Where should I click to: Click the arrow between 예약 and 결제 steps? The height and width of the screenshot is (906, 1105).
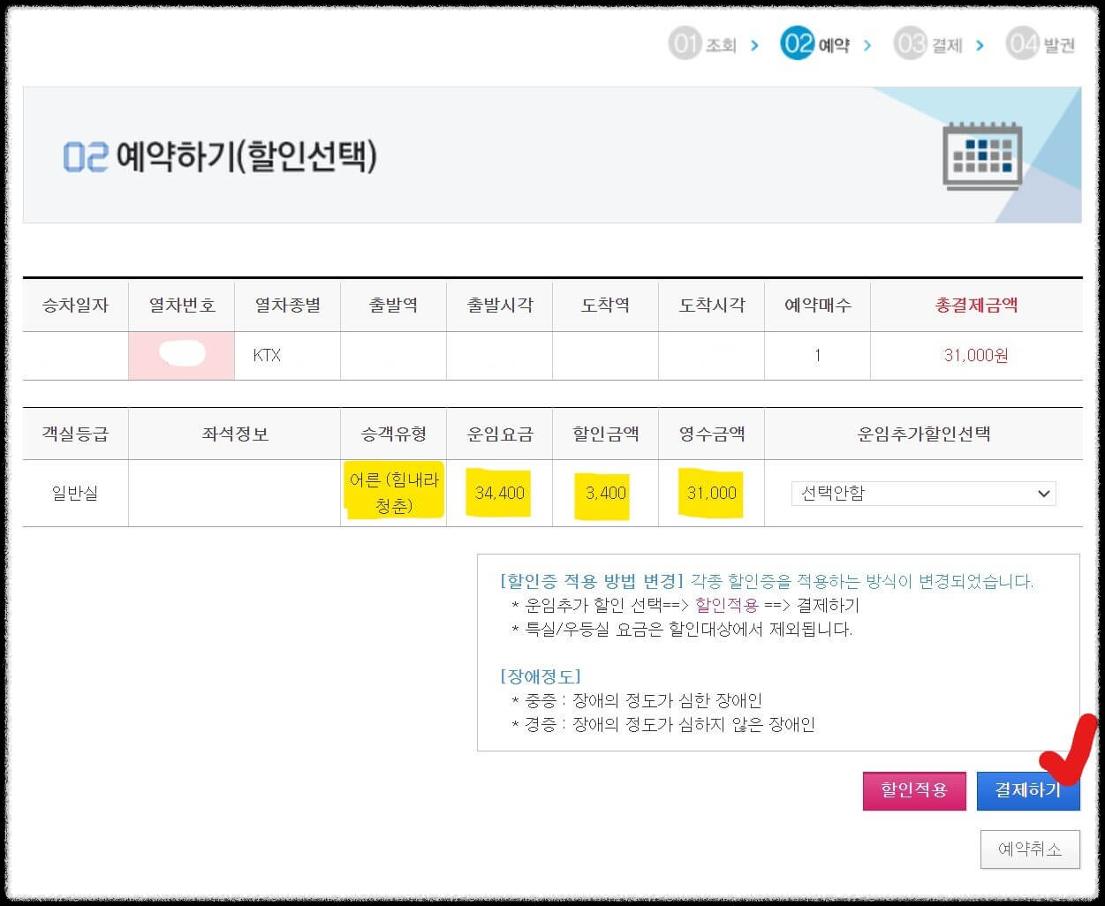tap(868, 43)
